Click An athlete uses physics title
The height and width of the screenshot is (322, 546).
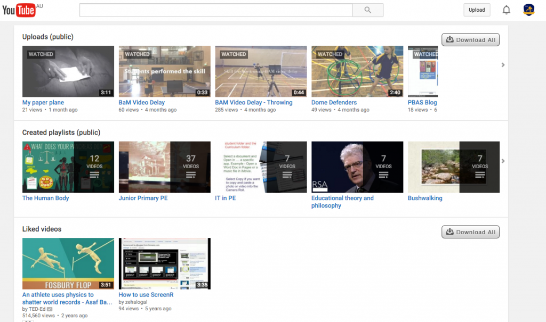67,299
